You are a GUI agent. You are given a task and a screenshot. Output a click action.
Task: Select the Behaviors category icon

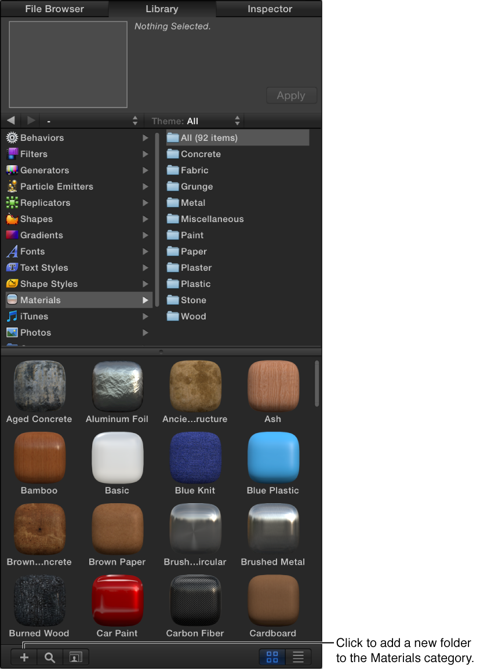pyautogui.click(x=12, y=138)
